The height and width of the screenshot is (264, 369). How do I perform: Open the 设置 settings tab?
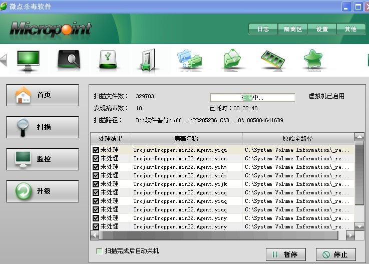click(x=322, y=29)
